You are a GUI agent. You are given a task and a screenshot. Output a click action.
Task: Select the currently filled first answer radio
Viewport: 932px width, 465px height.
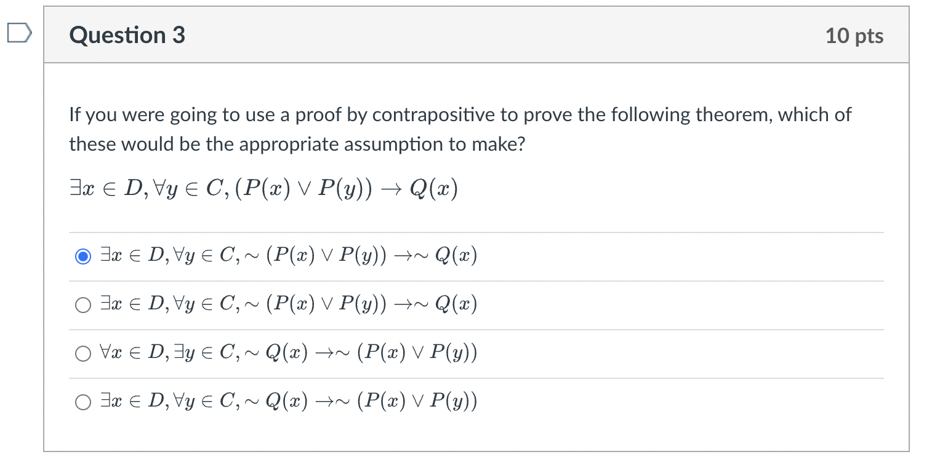83,255
